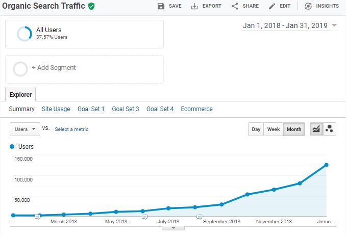Click the Export download icon

(194, 6)
